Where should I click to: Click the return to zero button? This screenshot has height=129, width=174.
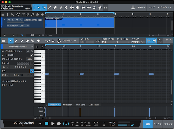(x=40, y=124)
